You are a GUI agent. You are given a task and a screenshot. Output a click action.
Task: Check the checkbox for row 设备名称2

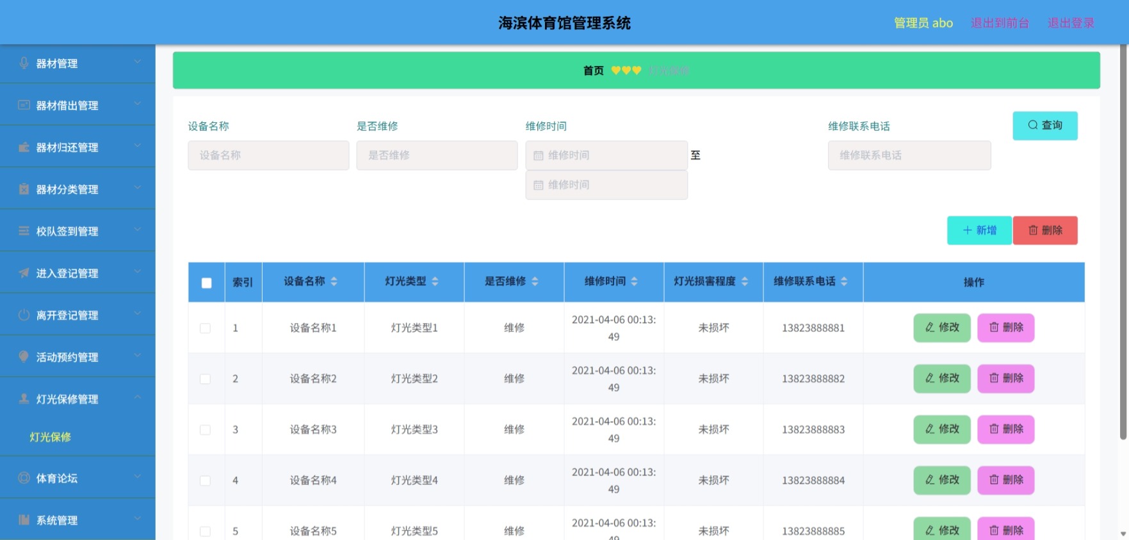205,379
